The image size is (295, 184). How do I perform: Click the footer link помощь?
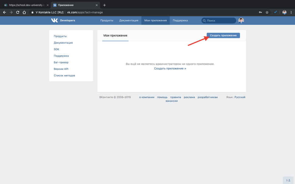(162, 97)
